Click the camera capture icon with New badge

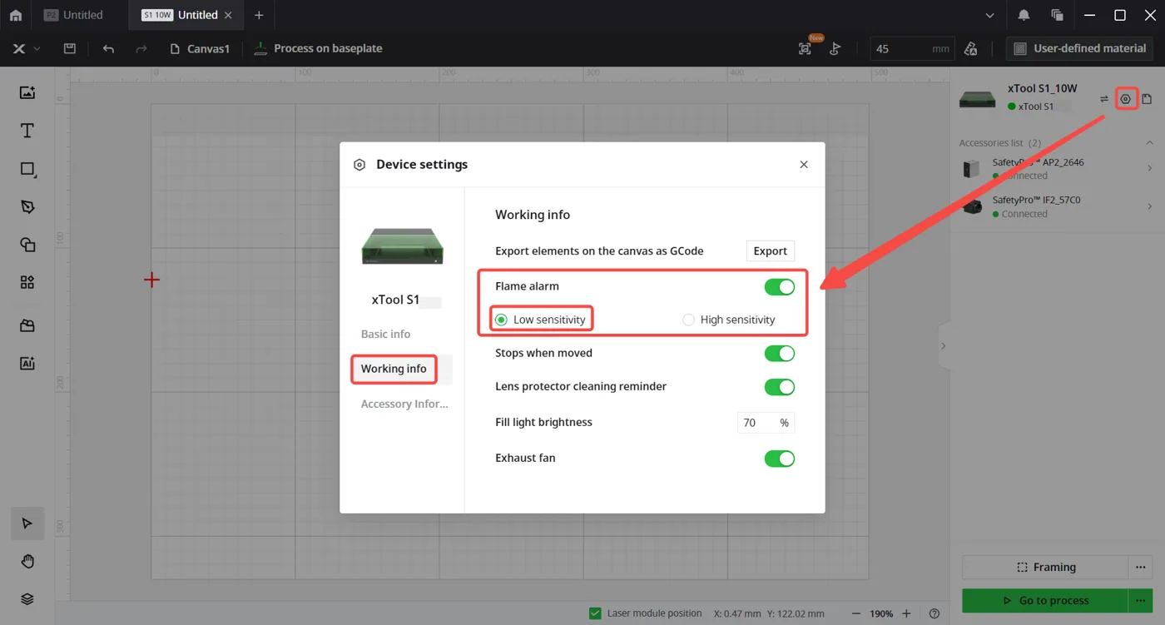point(805,49)
